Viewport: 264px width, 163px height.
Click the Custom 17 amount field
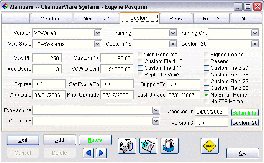pyautogui.click(x=117, y=58)
